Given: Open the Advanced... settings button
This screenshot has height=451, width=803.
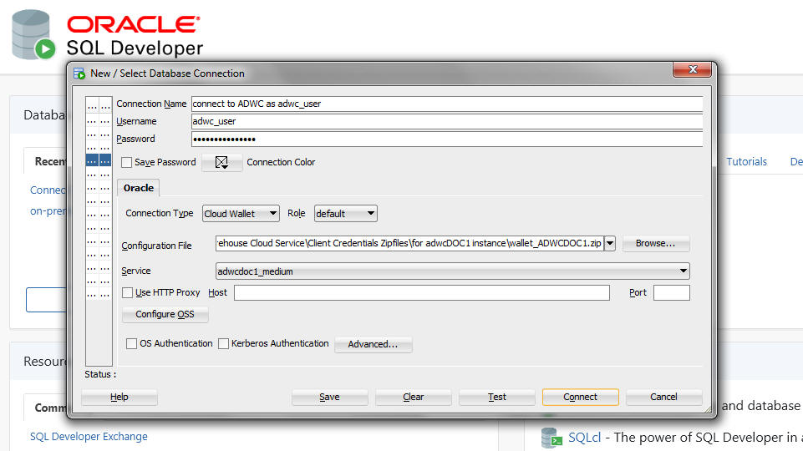Looking at the screenshot, I should (x=373, y=344).
